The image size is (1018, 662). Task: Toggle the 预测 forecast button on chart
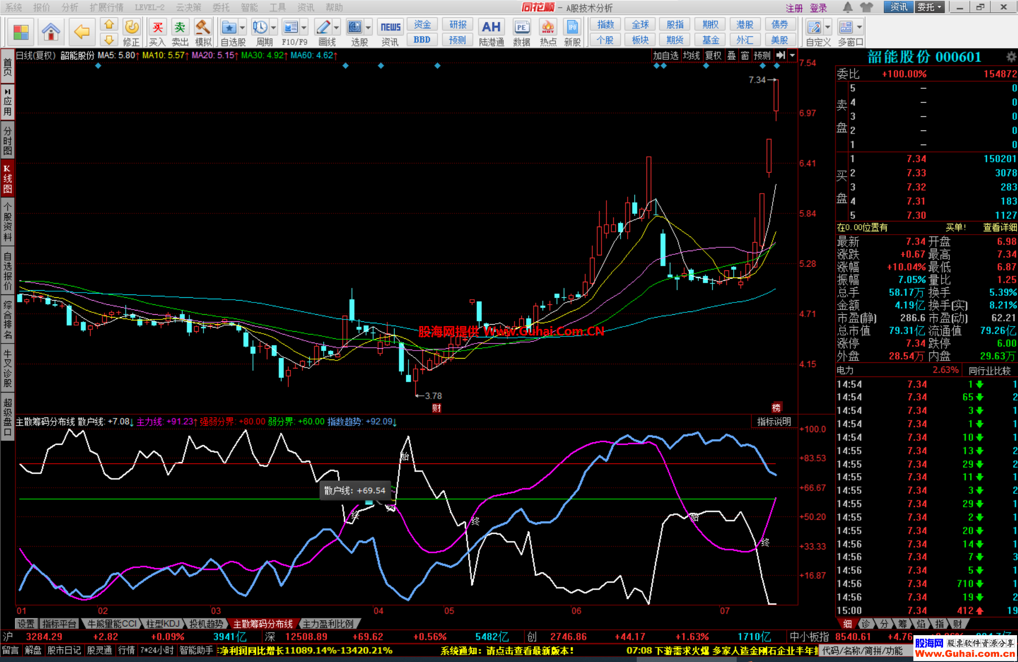tap(762, 55)
